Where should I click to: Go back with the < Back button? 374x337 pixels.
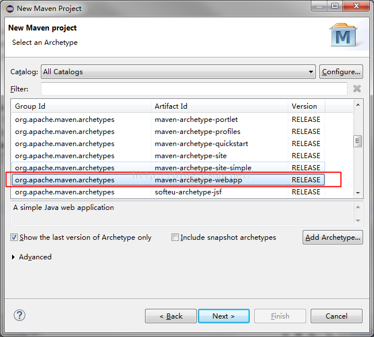[171, 316]
